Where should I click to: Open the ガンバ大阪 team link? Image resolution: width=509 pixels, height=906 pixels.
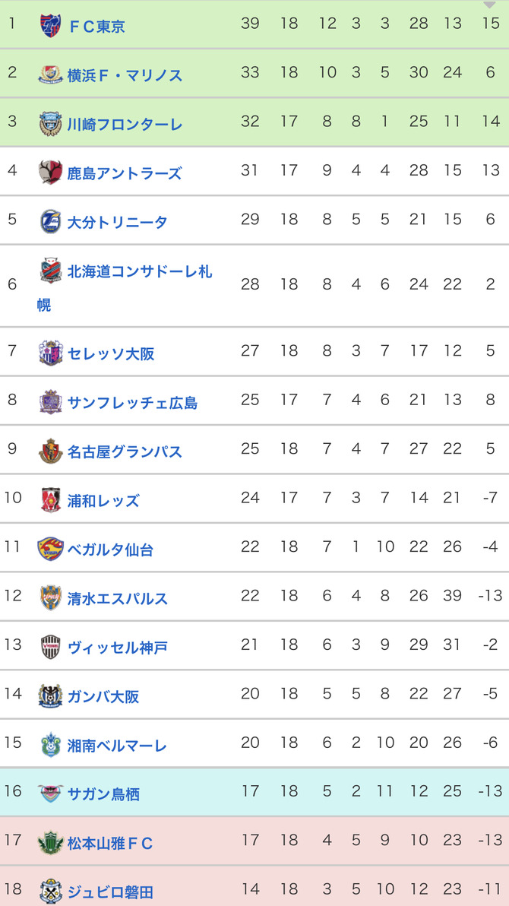click(103, 696)
